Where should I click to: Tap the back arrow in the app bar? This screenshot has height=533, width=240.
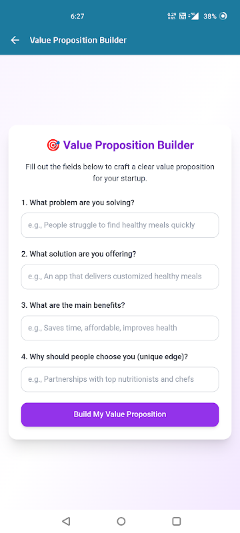click(15, 40)
